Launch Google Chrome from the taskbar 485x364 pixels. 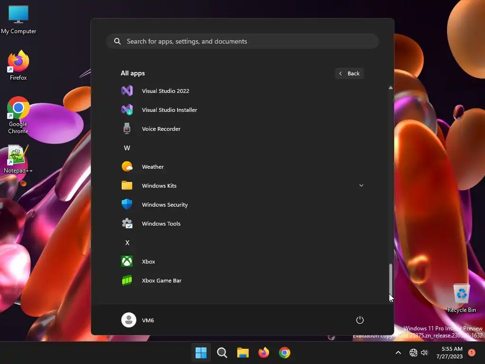pos(285,353)
